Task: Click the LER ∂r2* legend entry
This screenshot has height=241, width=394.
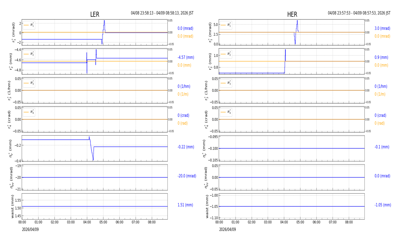Action: pos(29,54)
